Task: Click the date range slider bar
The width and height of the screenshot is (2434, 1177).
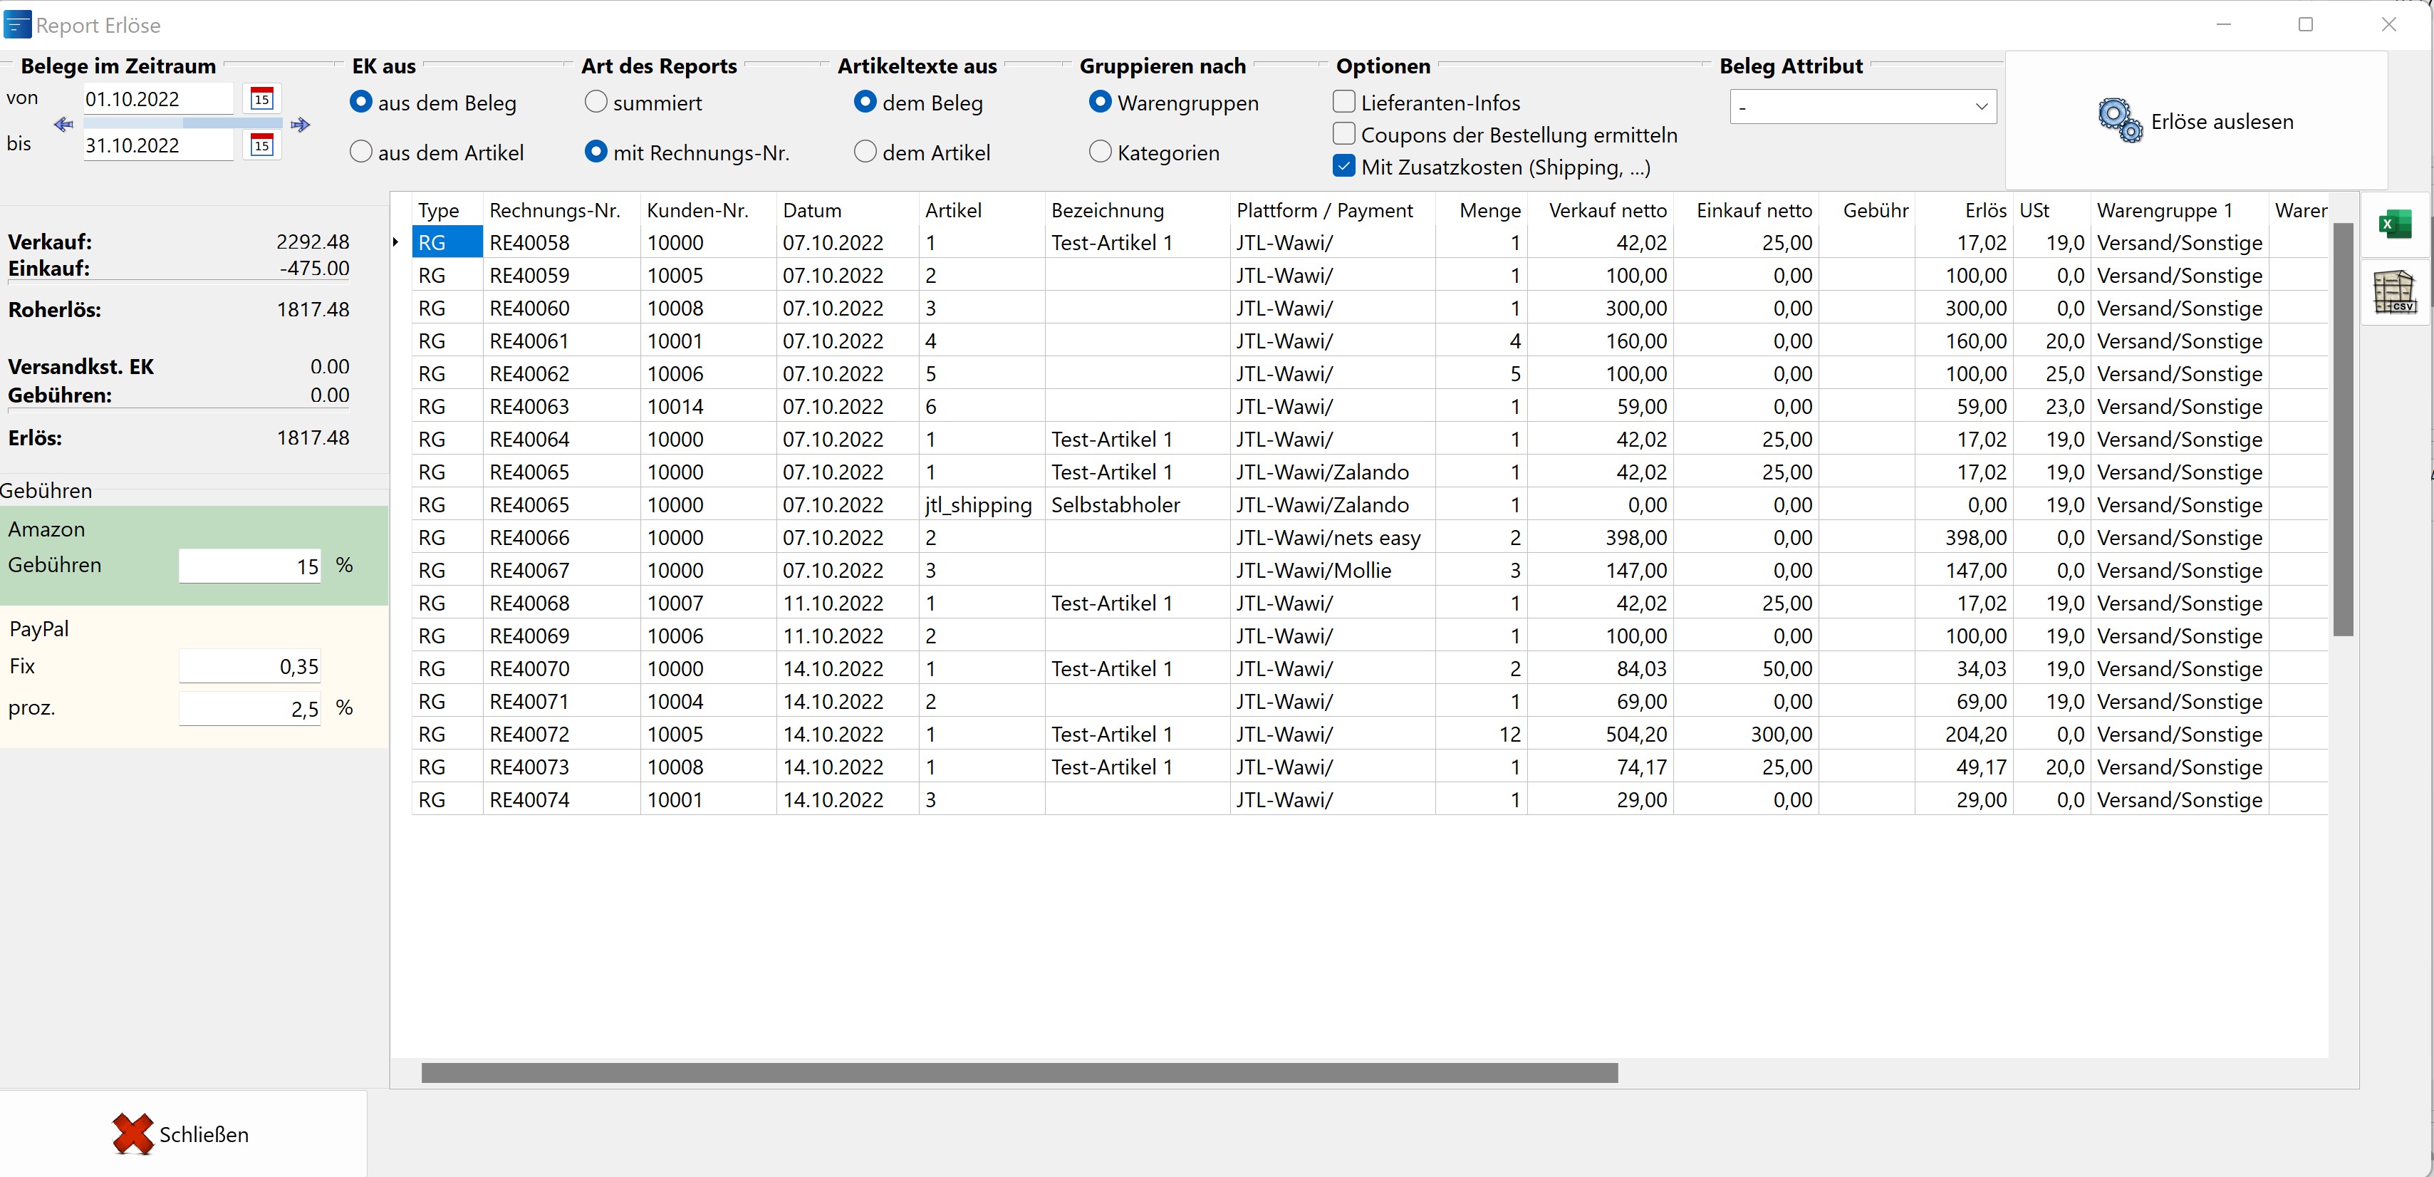Action: pos(182,123)
